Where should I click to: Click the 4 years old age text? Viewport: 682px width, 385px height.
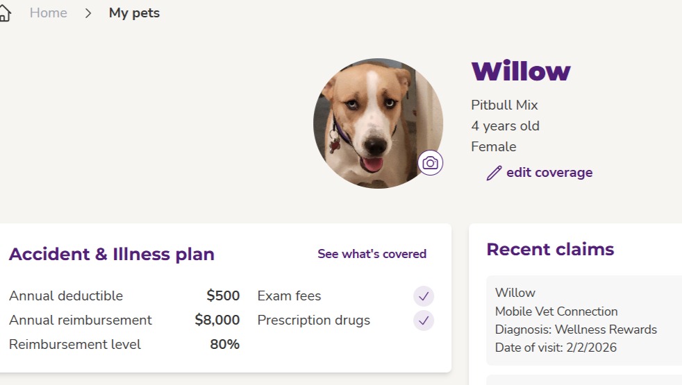505,126
